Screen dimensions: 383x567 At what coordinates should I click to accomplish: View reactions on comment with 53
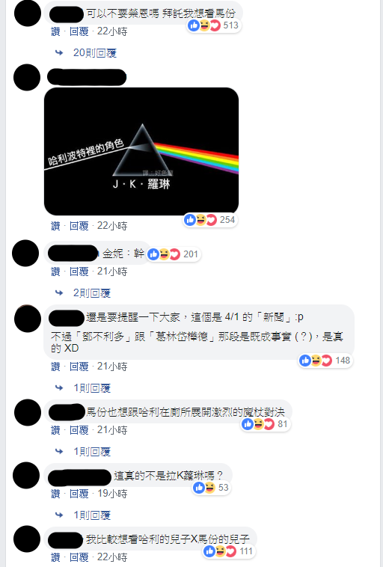tap(212, 488)
